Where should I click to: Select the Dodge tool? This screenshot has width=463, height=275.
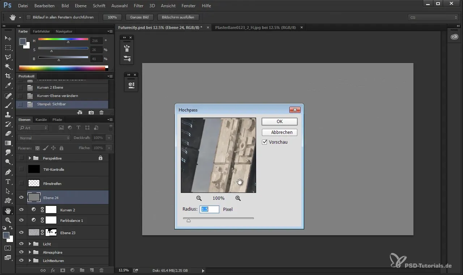[8, 162]
